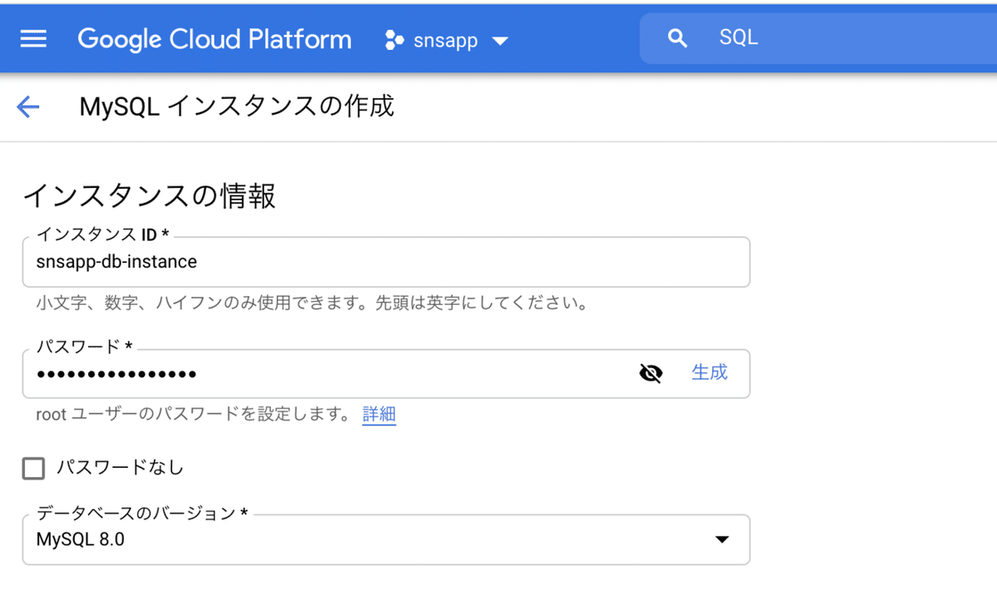Click the search magnifier icon
Image resolution: width=997 pixels, height=591 pixels.
(x=677, y=37)
